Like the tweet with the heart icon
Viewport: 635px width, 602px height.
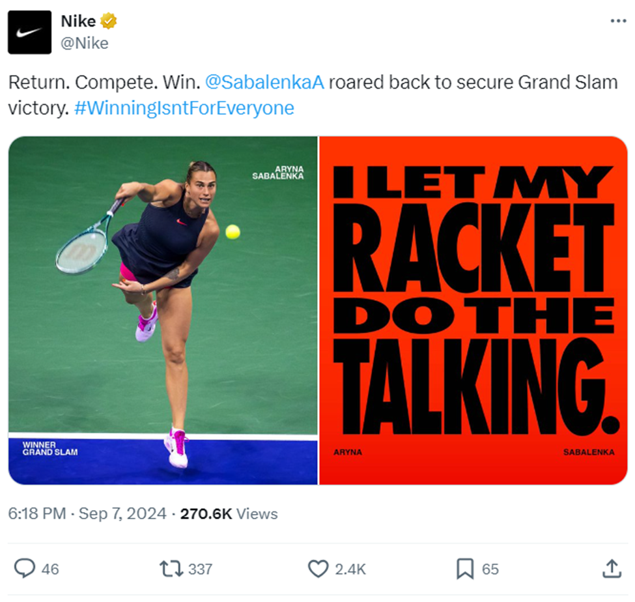(x=318, y=569)
